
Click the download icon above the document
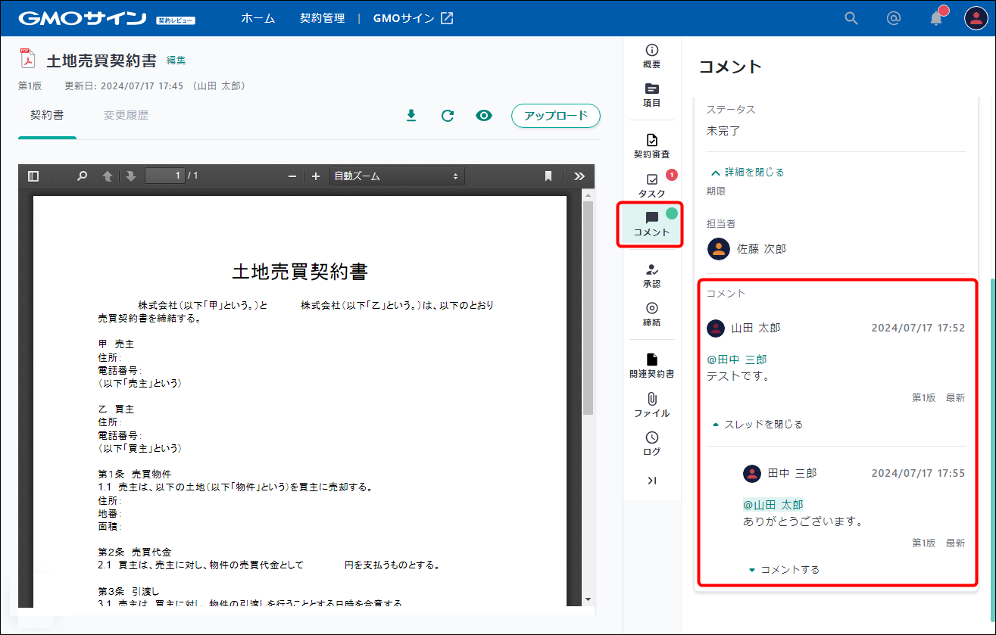411,116
